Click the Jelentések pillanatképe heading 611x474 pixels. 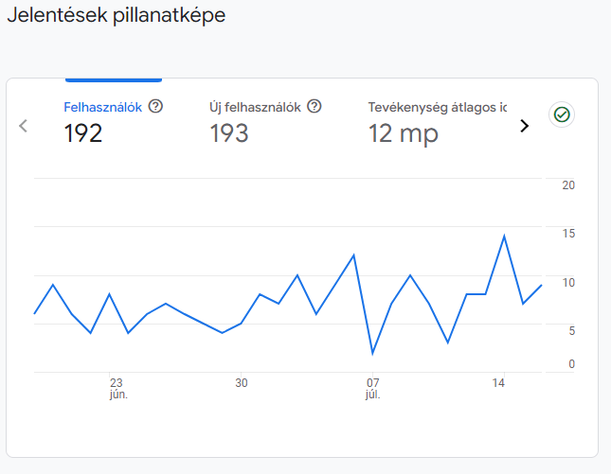[116, 16]
